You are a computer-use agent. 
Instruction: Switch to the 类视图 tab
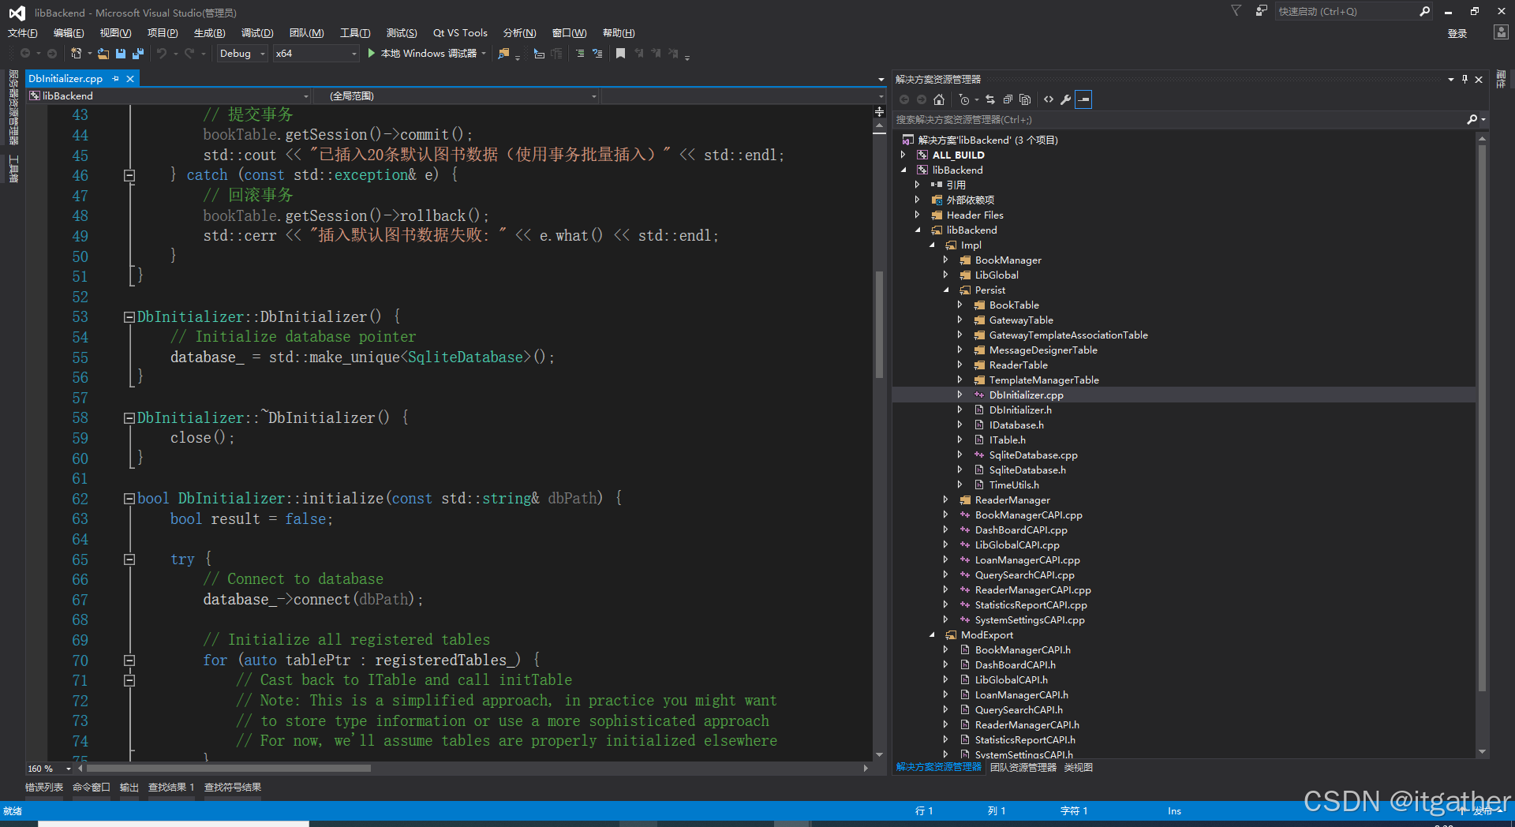pos(1079,768)
